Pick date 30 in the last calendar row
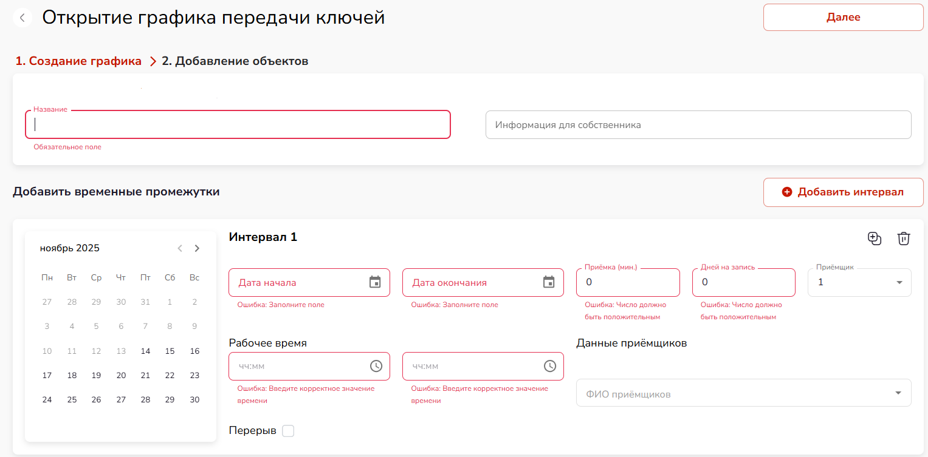This screenshot has height=457, width=928. click(194, 399)
